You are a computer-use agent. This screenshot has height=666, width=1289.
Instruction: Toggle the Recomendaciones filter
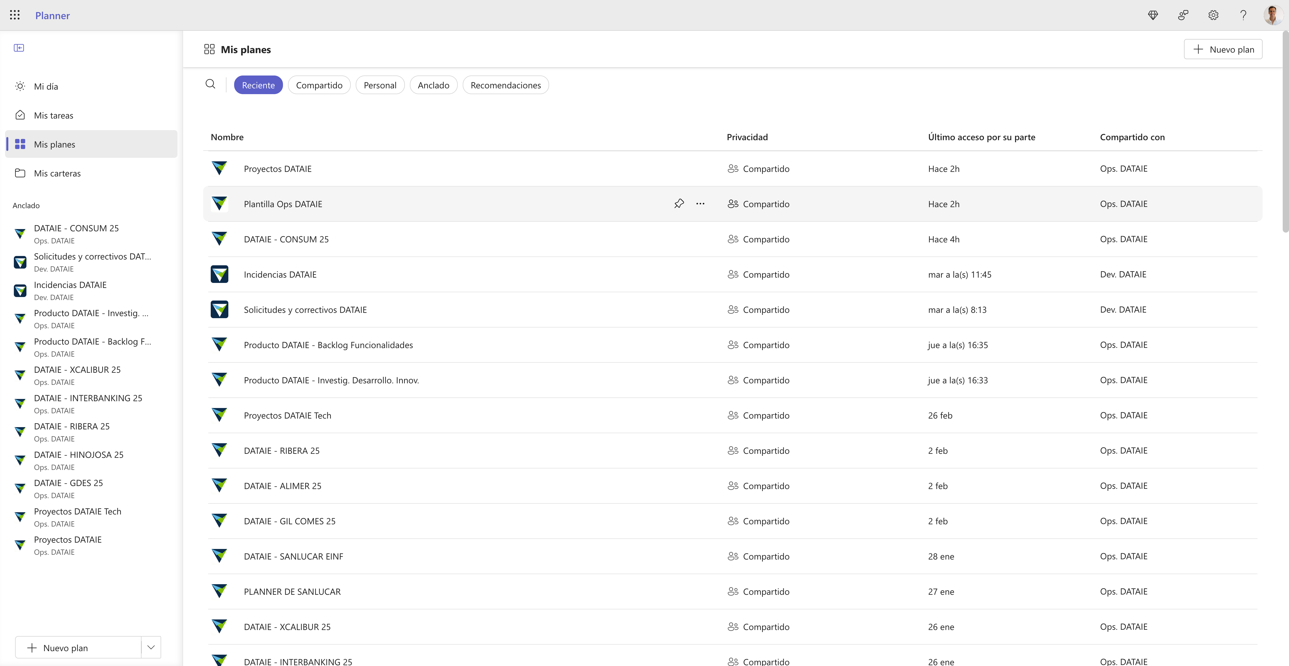(x=505, y=85)
